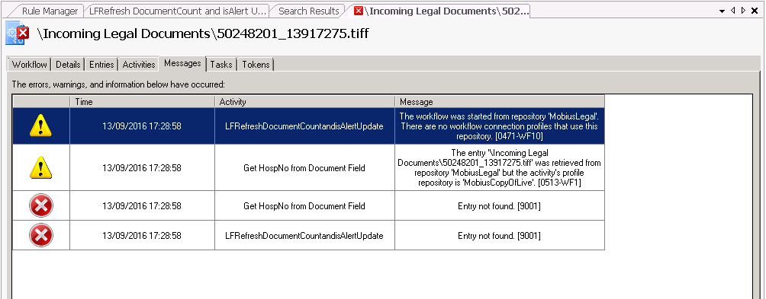This screenshot has width=766, height=299.
Task: Select the message ending in [0513-WF1]
Action: tap(500, 167)
